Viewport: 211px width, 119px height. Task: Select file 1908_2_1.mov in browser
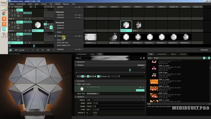164,86
